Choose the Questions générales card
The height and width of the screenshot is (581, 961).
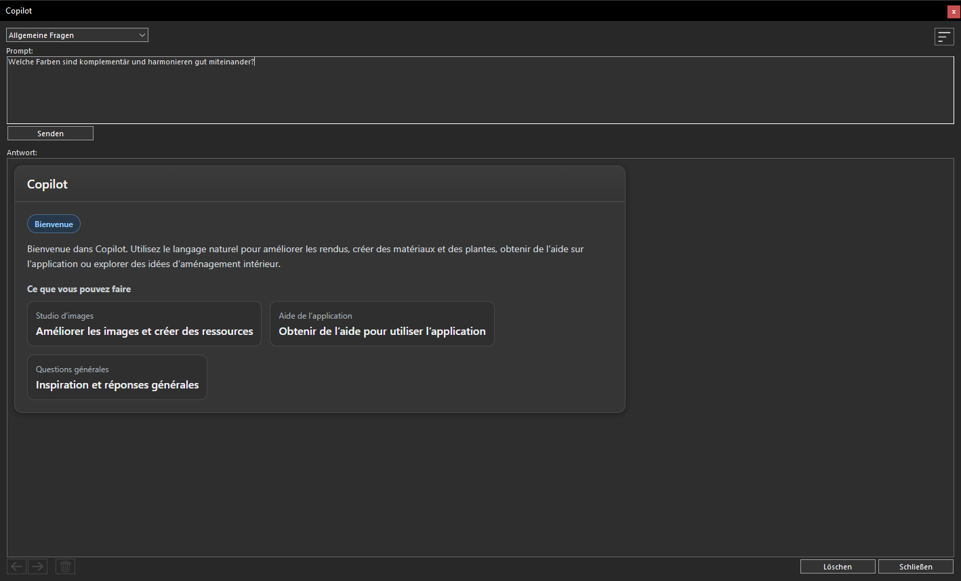click(117, 378)
